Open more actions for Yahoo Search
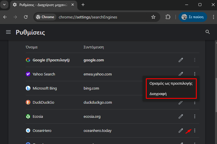 coord(195,74)
